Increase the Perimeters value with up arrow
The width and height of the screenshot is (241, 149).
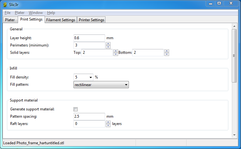coord(108,44)
